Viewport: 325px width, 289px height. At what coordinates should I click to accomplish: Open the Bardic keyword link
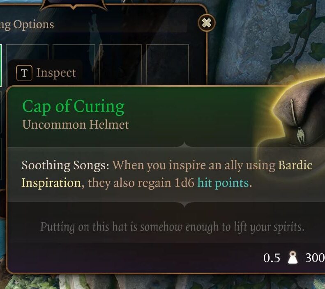pos(295,165)
